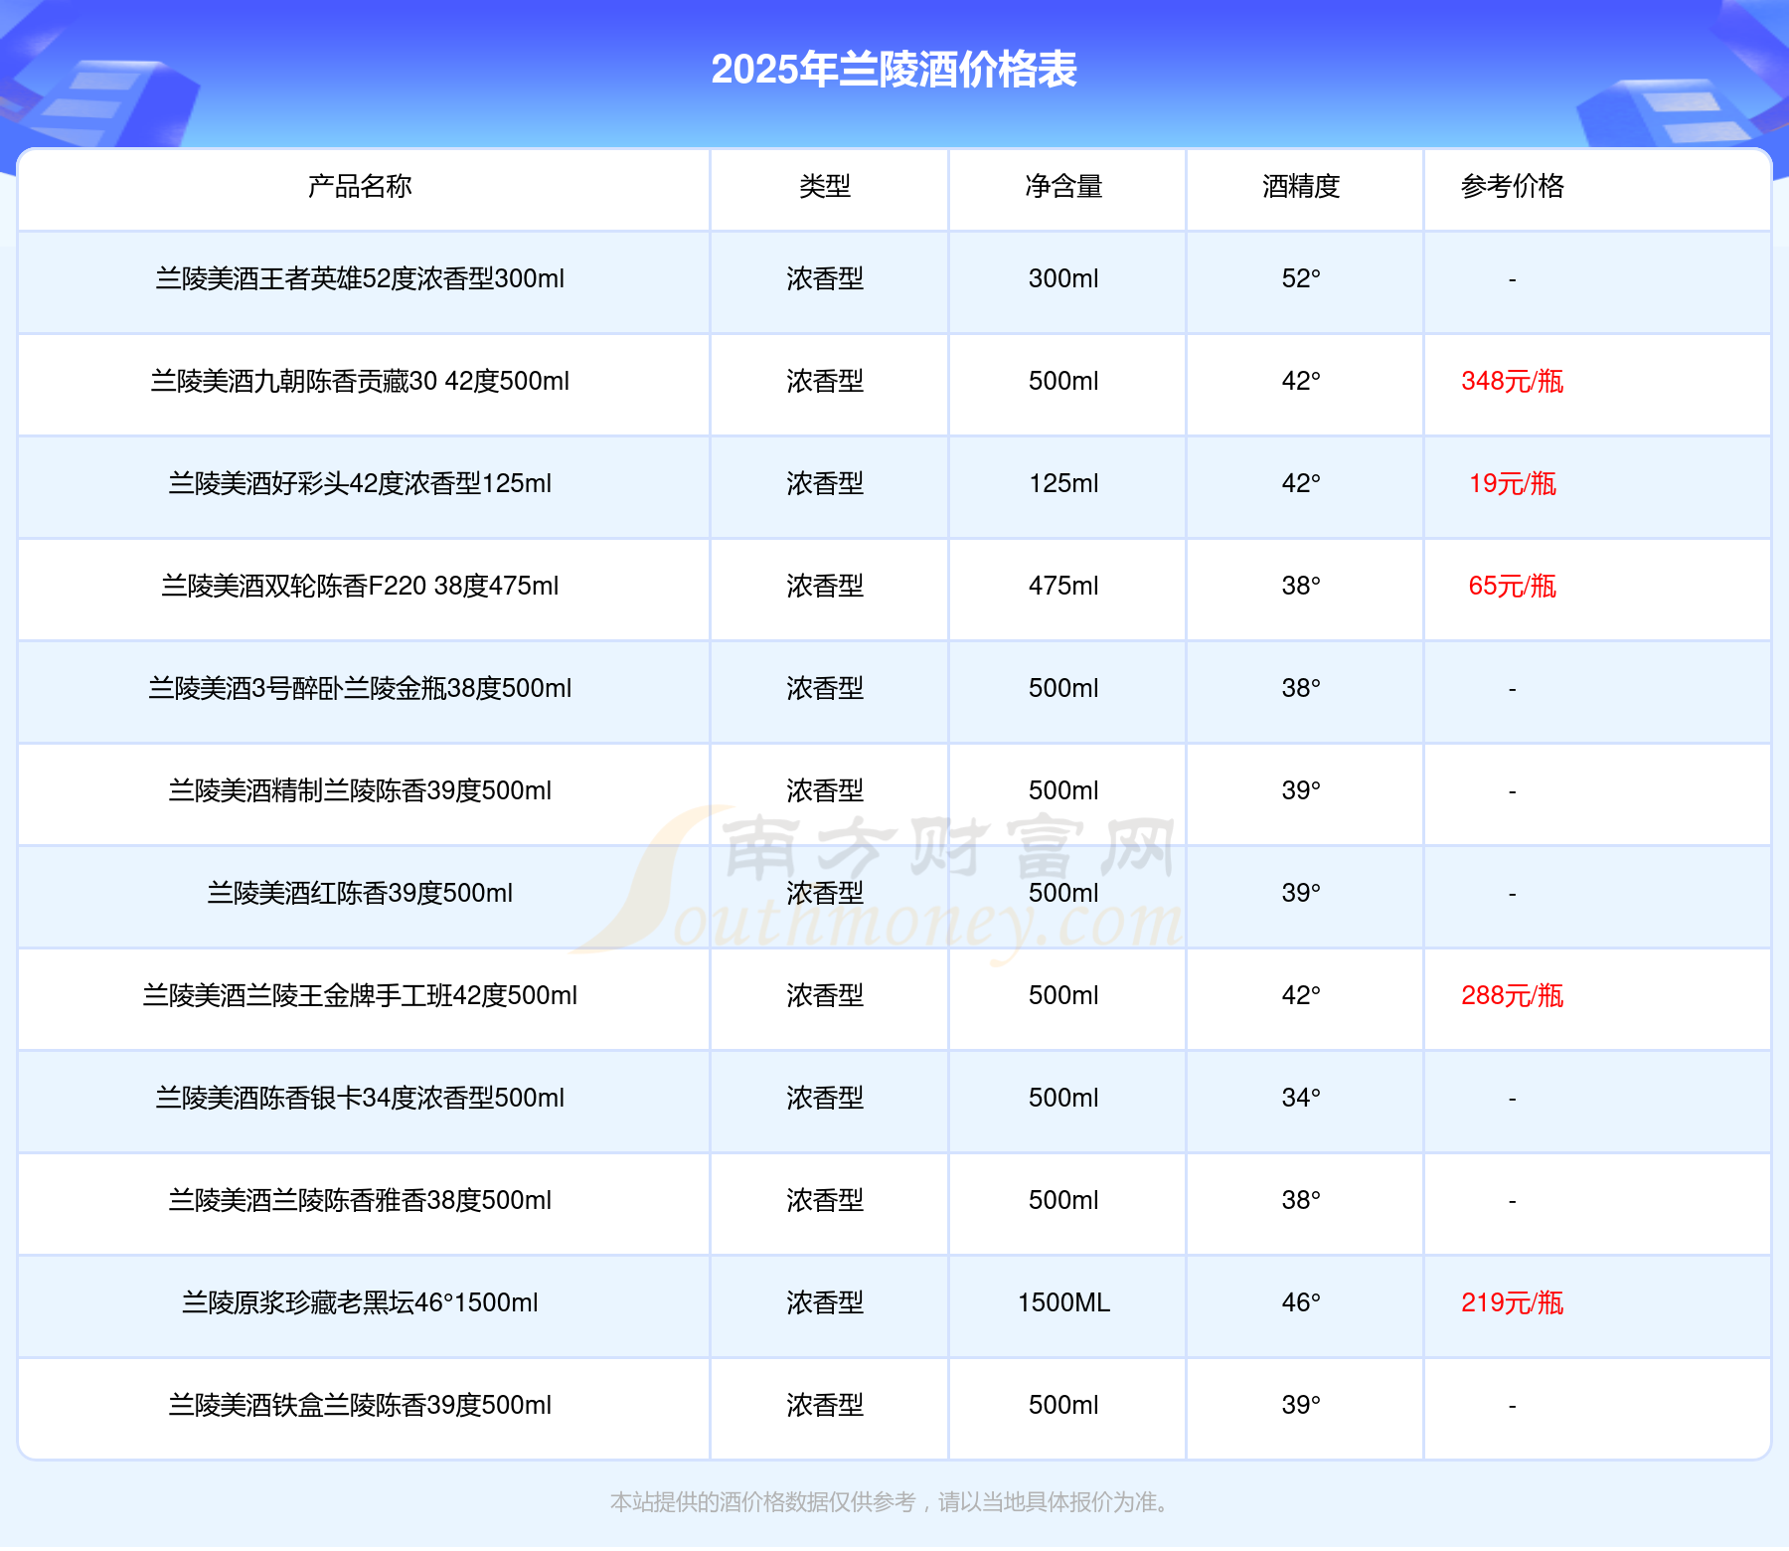Click 浓香型 in the 兰陵陈香雅香 row
The image size is (1789, 1551).
825,1200
